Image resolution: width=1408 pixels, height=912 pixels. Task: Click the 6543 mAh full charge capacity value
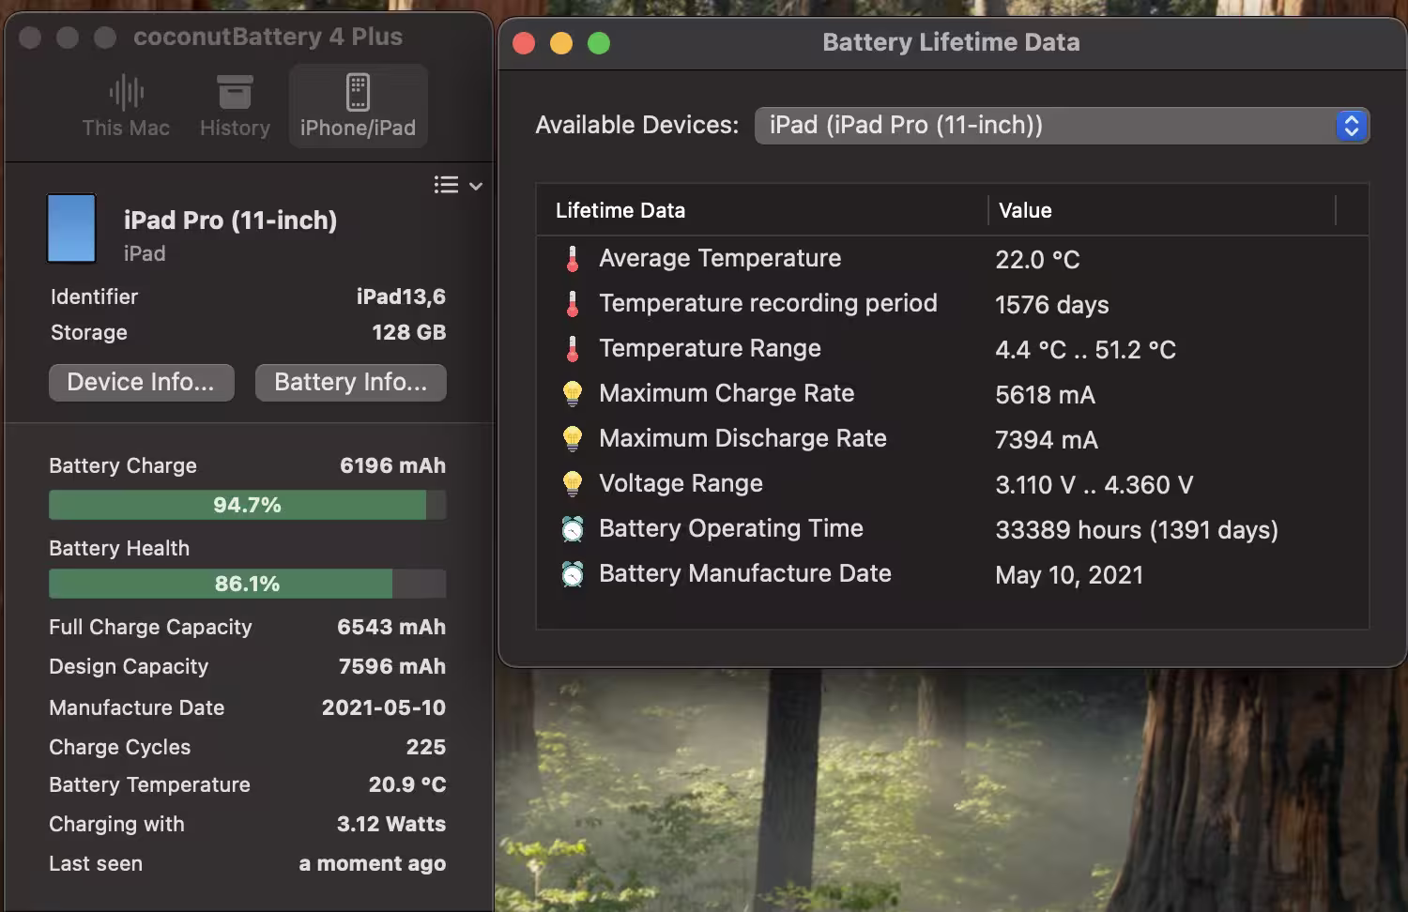click(x=391, y=627)
